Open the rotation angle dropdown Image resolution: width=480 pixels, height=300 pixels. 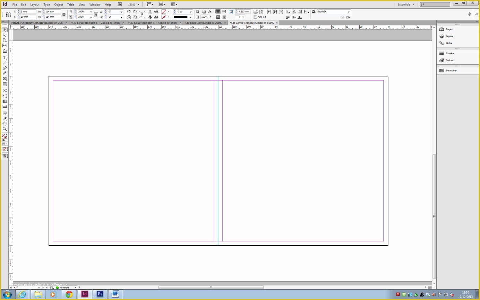click(121, 12)
